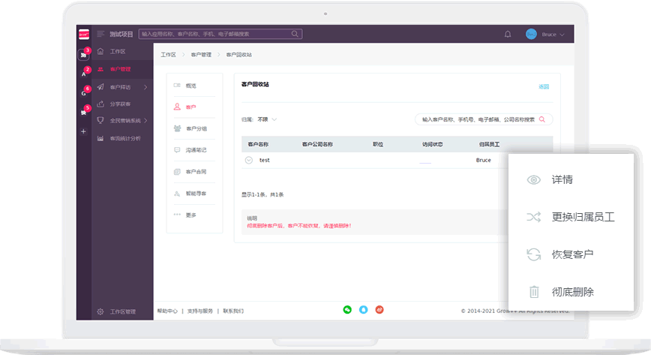651x355 pixels.
Task: Click the magnifier icon in customer search
Action: pos(542,119)
